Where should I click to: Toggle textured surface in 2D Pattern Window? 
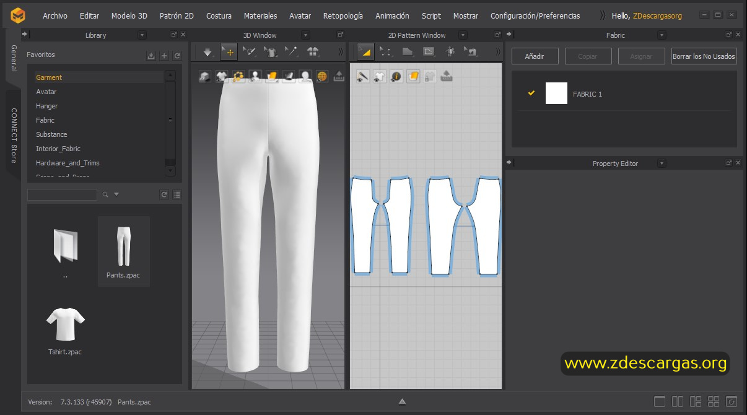[x=413, y=77]
